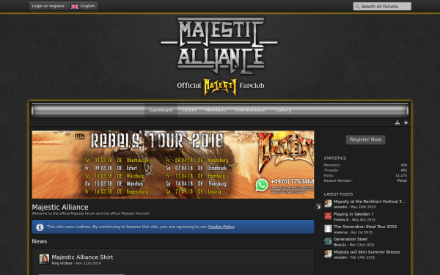Open Playing in Sweden ? post
Image resolution: width=440 pixels, height=275 pixels.
(x=353, y=214)
